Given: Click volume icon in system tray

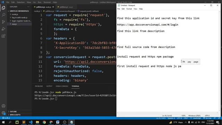Looking at the screenshot, I should (x=199, y=122).
